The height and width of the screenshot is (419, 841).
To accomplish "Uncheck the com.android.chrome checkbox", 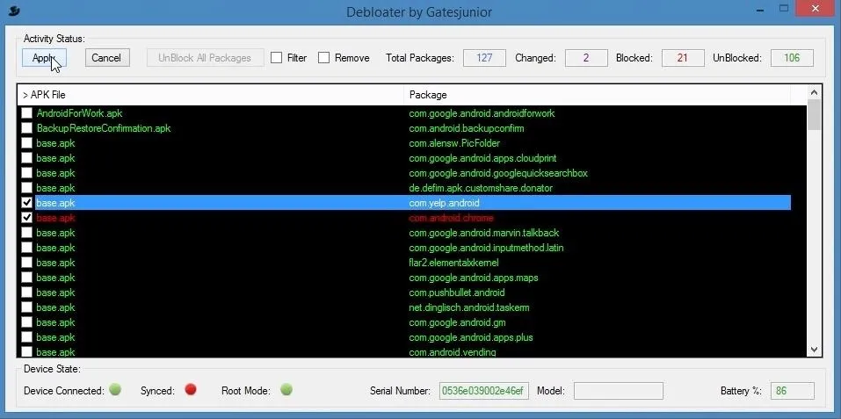I will coord(27,218).
